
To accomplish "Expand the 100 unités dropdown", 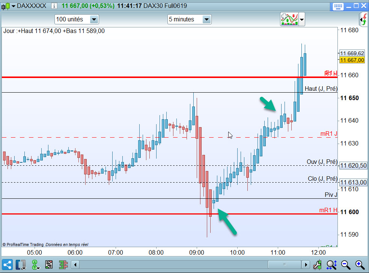I will click(x=94, y=19).
